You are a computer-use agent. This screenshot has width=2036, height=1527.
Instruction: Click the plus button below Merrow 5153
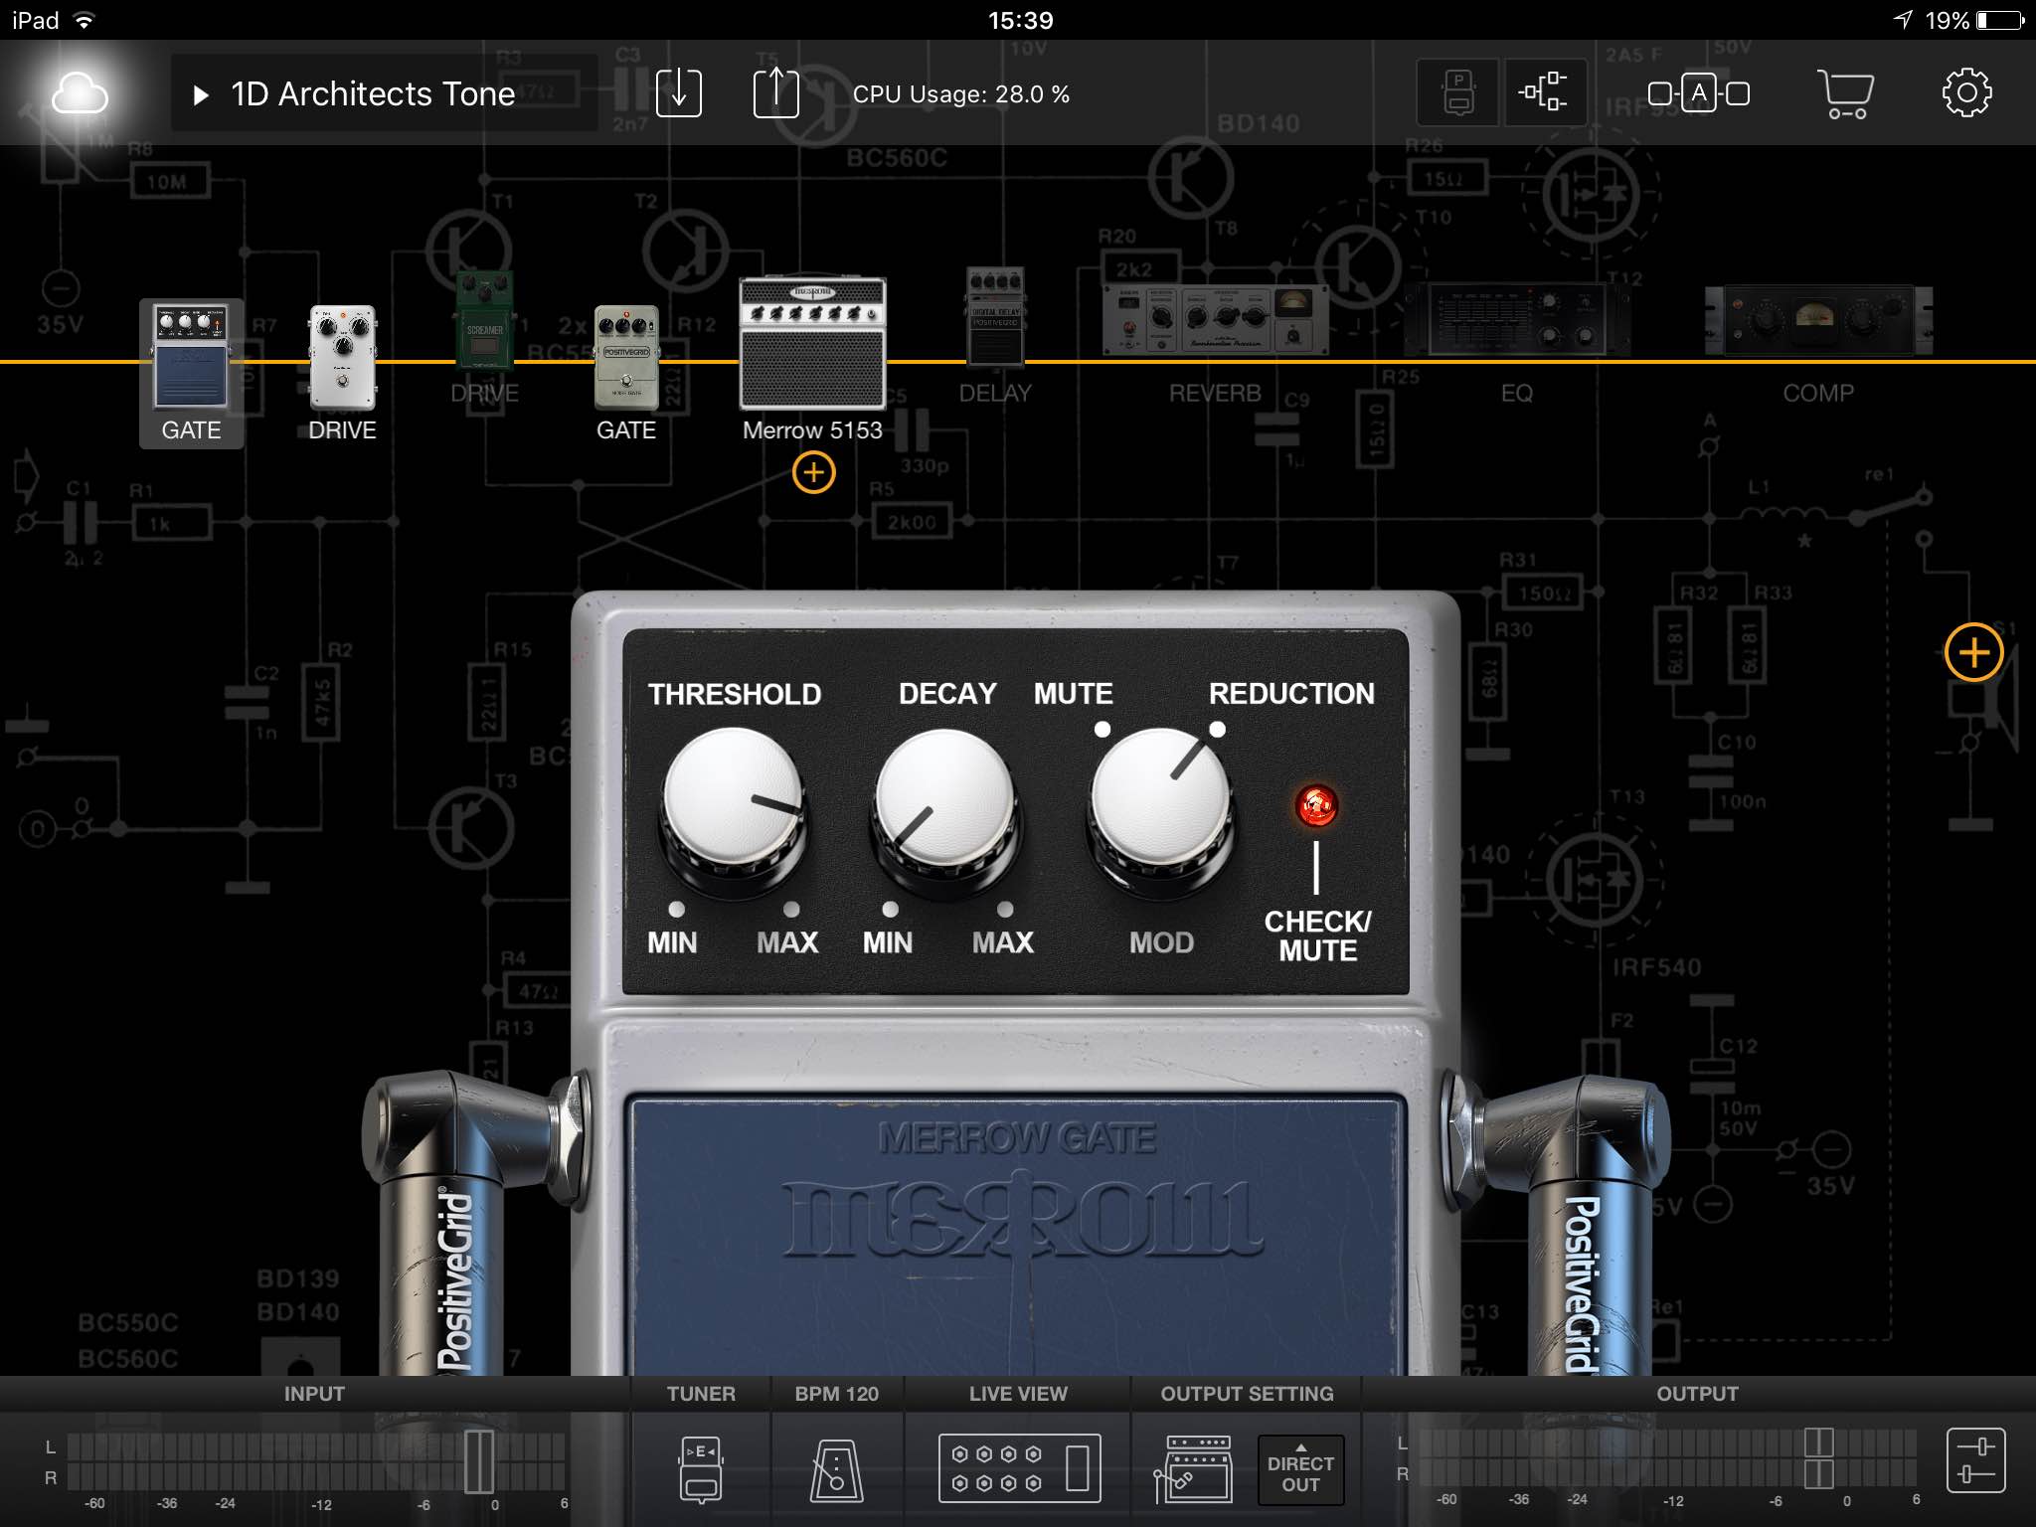[813, 472]
